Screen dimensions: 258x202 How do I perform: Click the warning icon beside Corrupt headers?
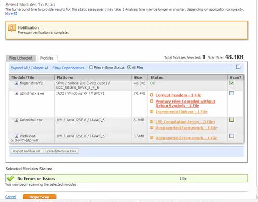(152, 95)
